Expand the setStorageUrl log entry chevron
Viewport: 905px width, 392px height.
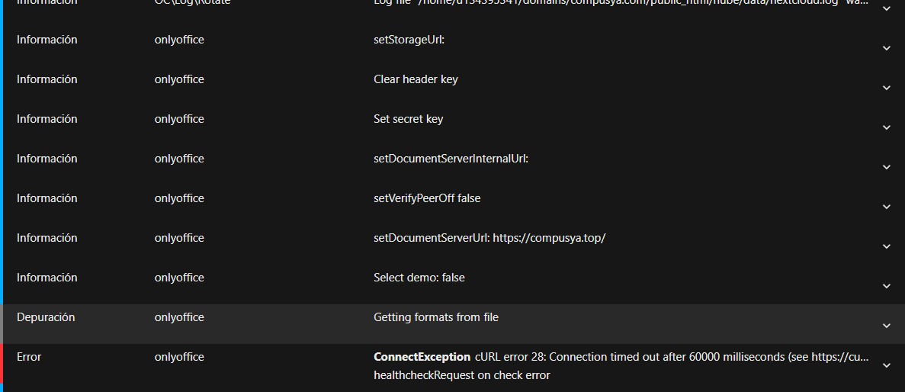[x=886, y=48]
